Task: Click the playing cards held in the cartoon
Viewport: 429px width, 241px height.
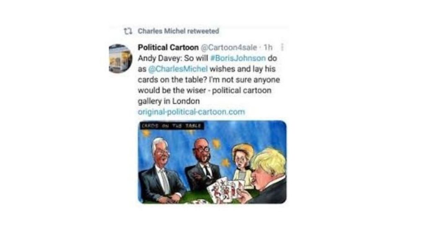Action: tap(226, 190)
